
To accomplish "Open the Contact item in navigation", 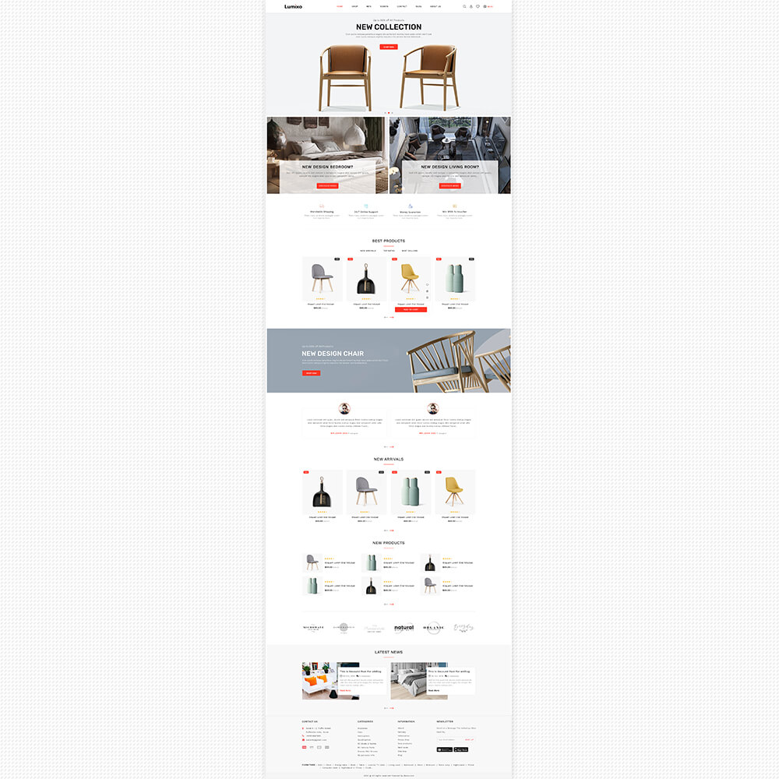I will coord(402,6).
